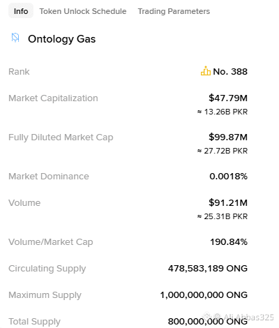279x328 pixels.
Task: Open the Trading Parameters tab
Action: [x=174, y=11]
